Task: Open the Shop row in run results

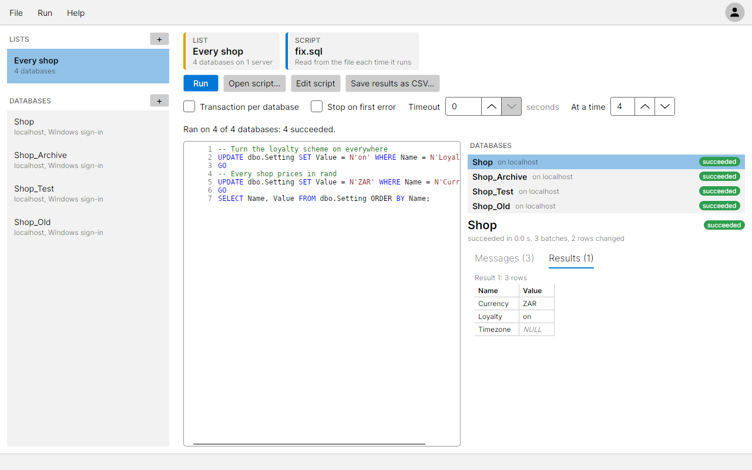Action: [x=606, y=162]
